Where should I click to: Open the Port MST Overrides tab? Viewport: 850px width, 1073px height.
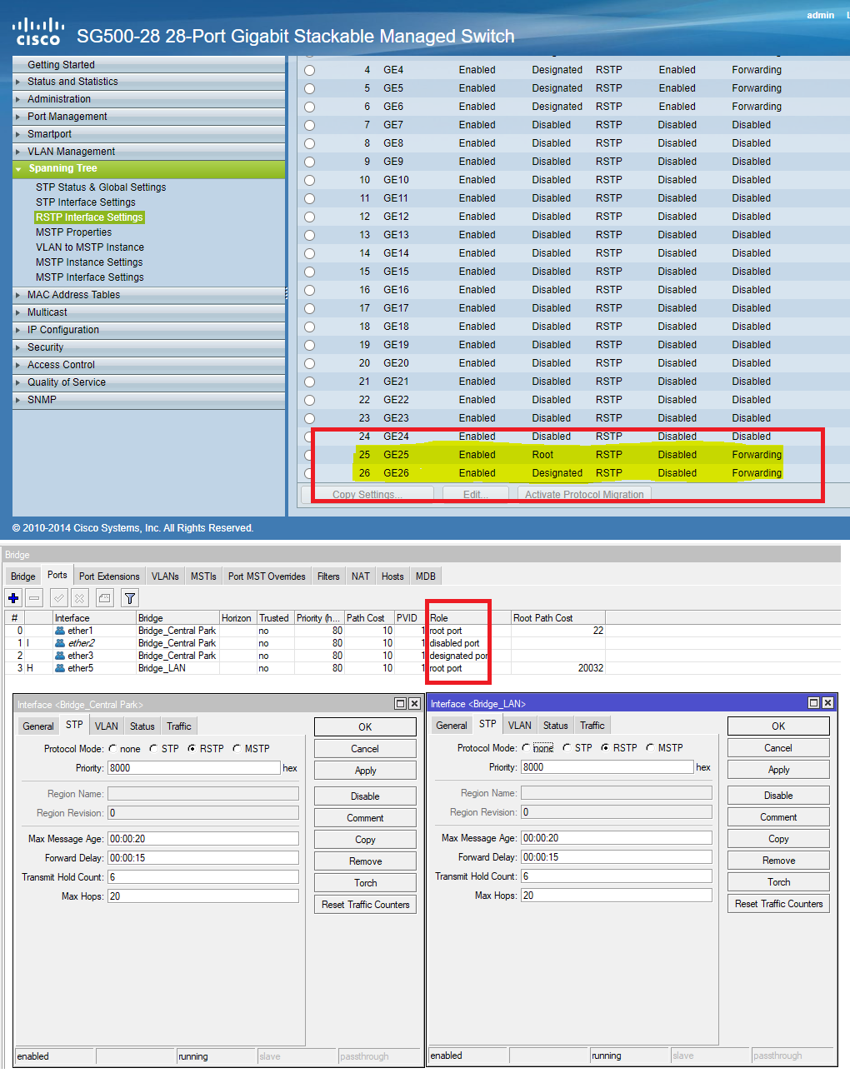click(267, 576)
